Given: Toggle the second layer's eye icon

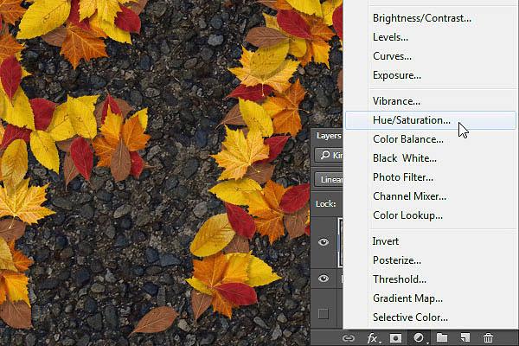Looking at the screenshot, I should tap(324, 279).
